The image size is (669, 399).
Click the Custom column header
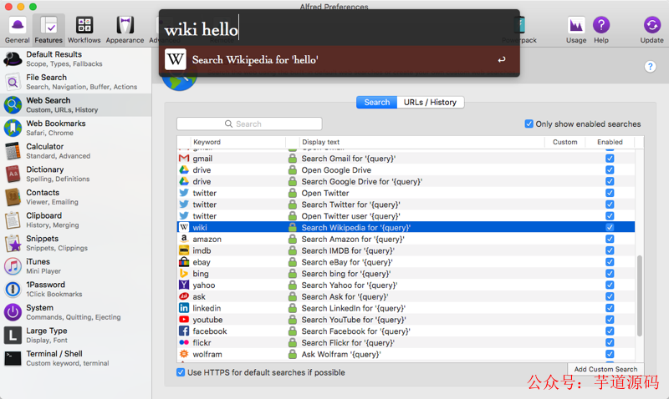(565, 142)
